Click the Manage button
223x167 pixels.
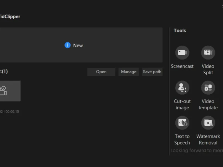(x=129, y=72)
